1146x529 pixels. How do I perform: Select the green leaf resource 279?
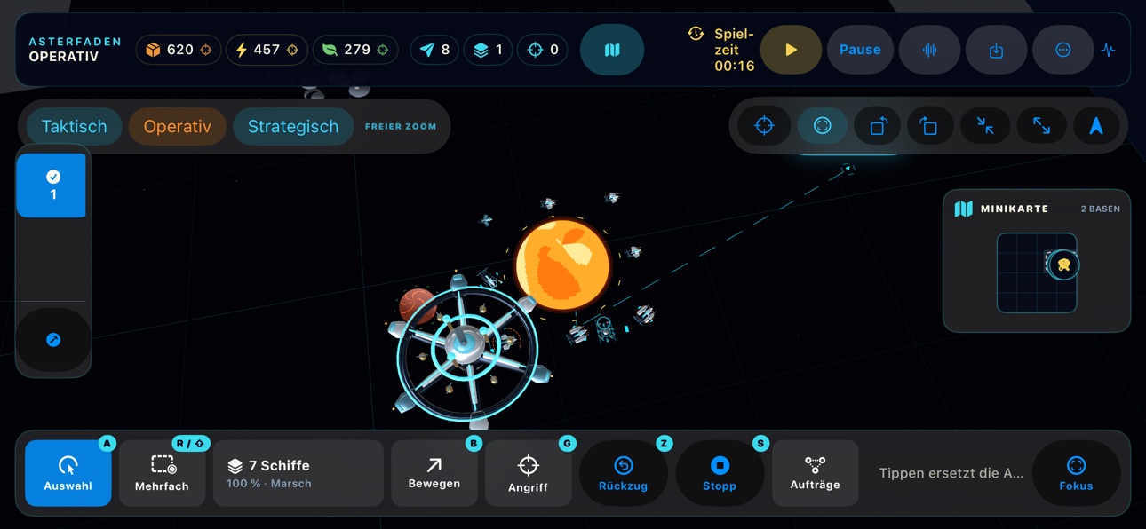coord(355,50)
